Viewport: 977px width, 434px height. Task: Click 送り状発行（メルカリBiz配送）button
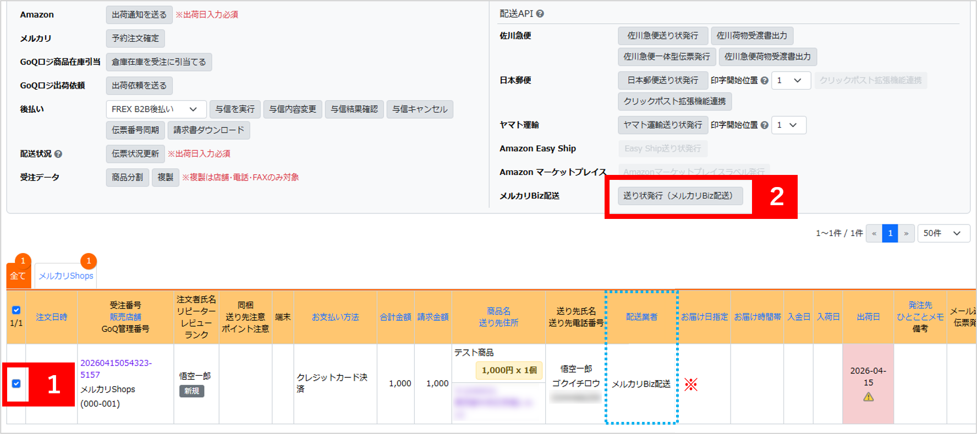(679, 196)
